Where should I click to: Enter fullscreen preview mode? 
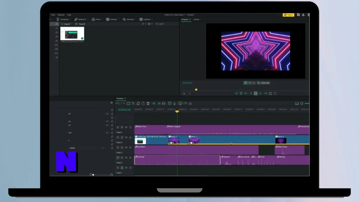point(275,93)
